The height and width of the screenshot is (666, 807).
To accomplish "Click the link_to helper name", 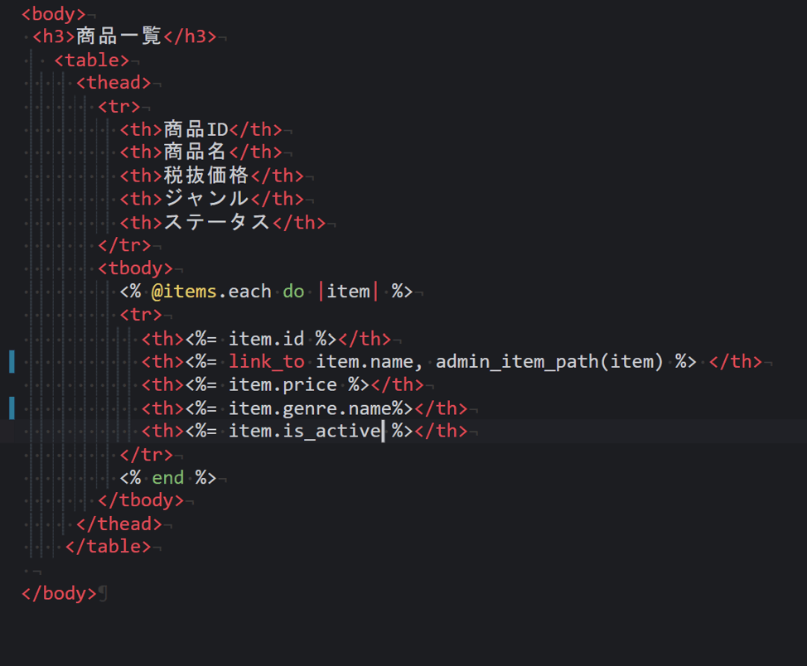I will [x=267, y=362].
